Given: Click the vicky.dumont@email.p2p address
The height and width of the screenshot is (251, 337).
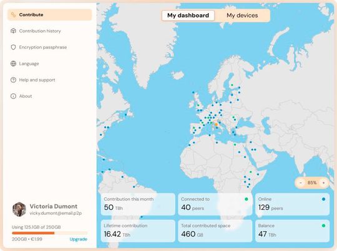Looking at the screenshot, I should click(x=56, y=213).
